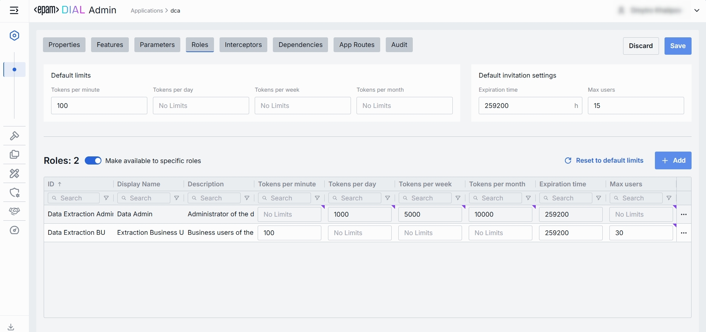Open the stacked files icon in the sidebar

pyautogui.click(x=14, y=155)
